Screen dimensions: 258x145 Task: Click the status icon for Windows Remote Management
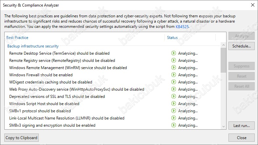[x=174, y=68]
